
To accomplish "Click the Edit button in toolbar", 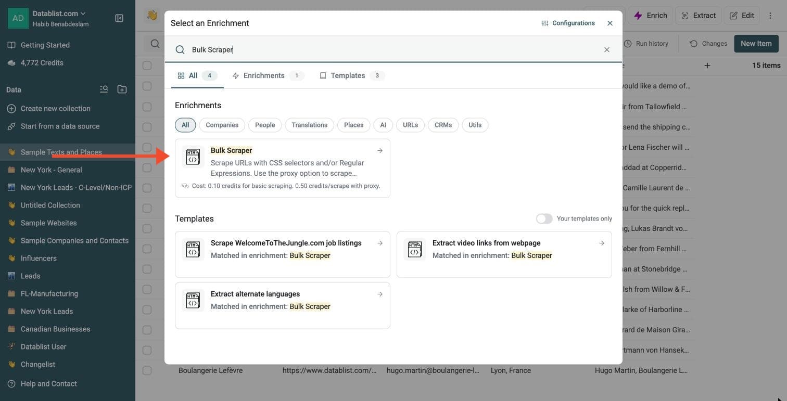I will (742, 16).
